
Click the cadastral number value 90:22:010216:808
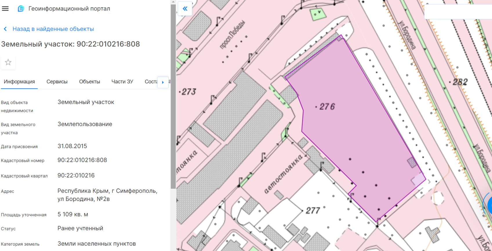click(82, 160)
